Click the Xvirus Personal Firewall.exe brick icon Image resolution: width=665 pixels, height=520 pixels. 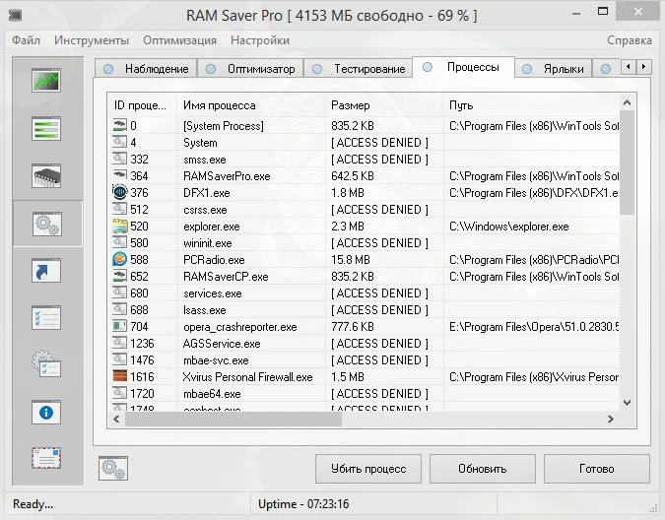(119, 376)
